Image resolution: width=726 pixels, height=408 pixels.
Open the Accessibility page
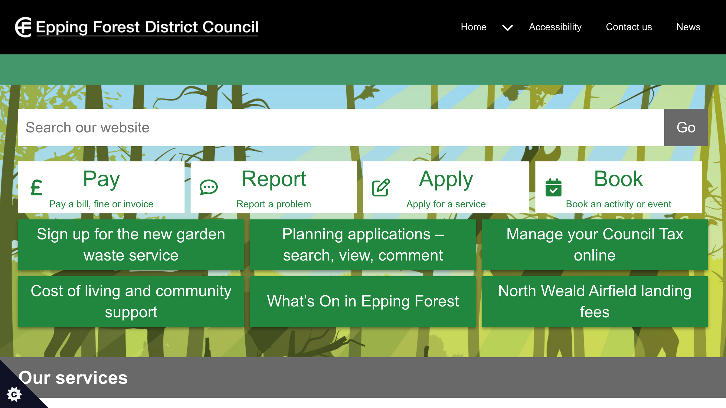[x=555, y=27]
